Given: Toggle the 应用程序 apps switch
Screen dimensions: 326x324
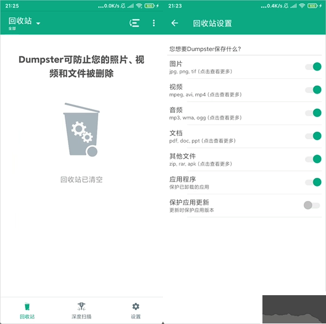Looking at the screenshot, I should point(312,182).
